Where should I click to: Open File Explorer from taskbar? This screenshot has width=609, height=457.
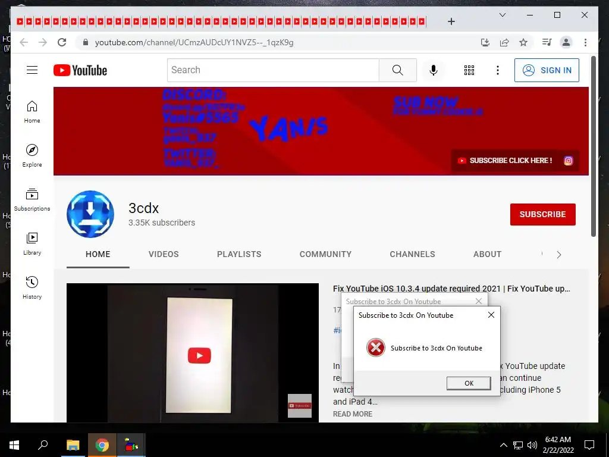[x=73, y=445]
